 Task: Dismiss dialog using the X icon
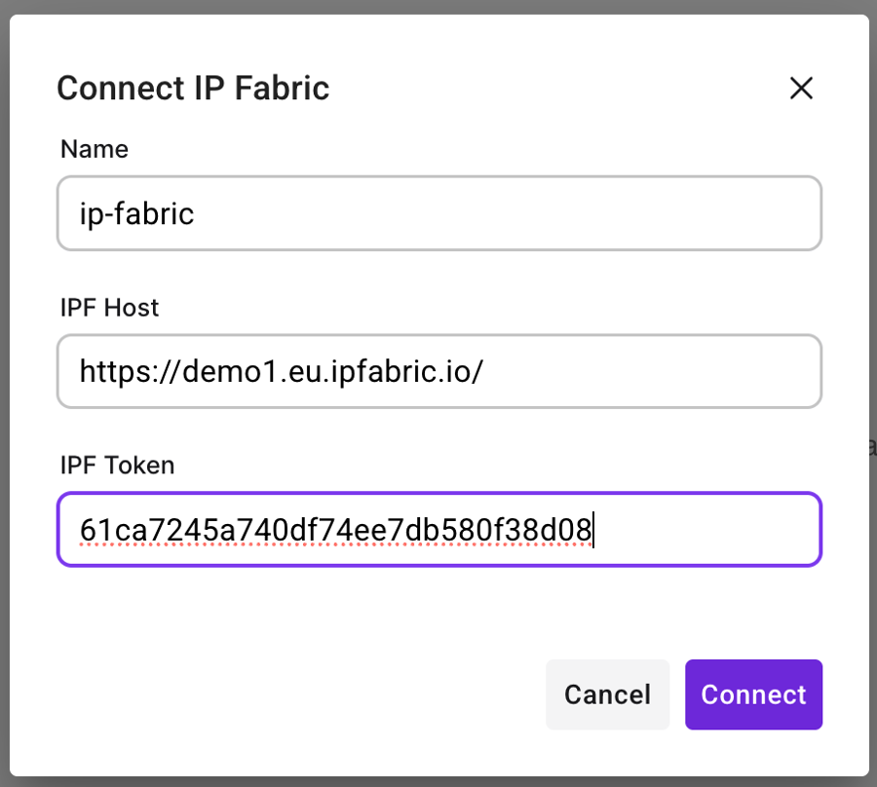801,89
